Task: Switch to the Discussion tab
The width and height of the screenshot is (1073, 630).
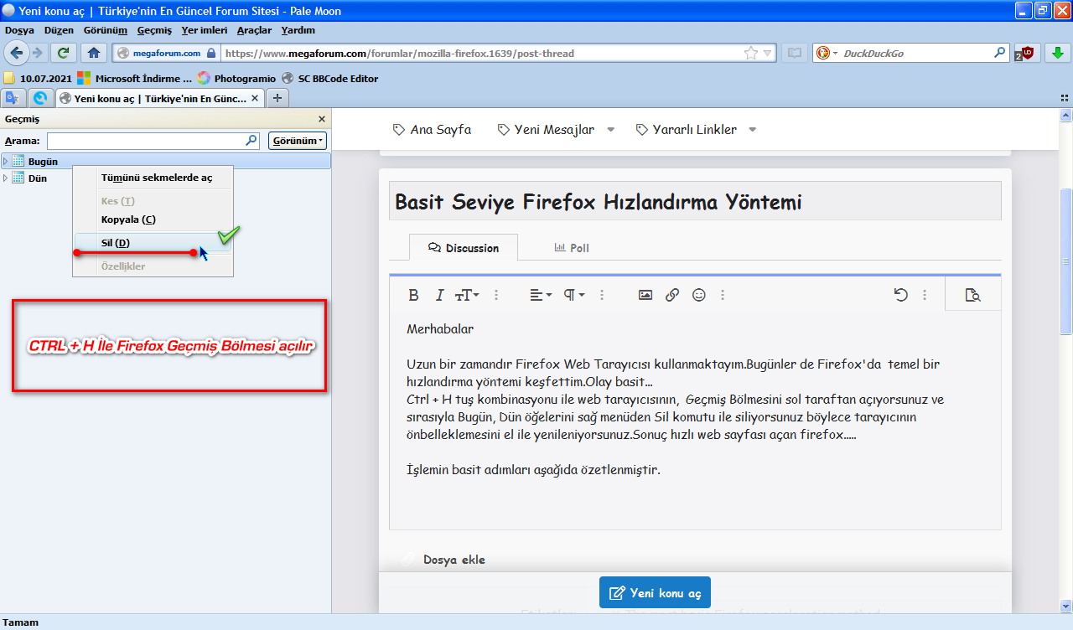Action: pos(464,248)
